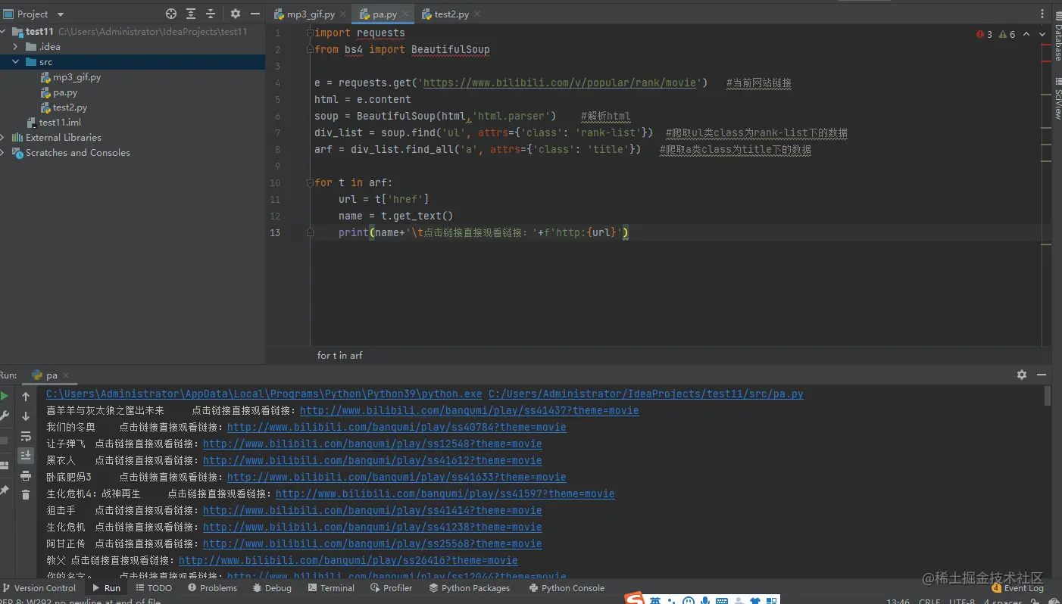
Task: Open Run panel settings gear
Action: point(1022,375)
